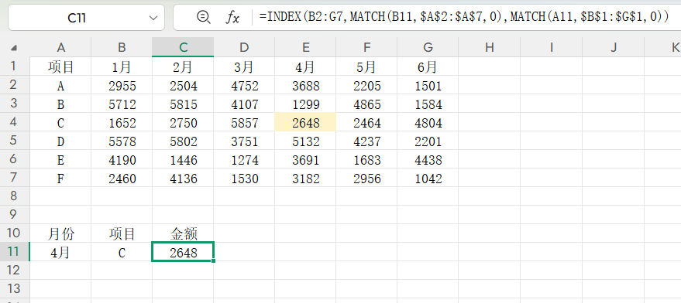The width and height of the screenshot is (681, 303).
Task: Select row 13 header
Action: point(15,288)
